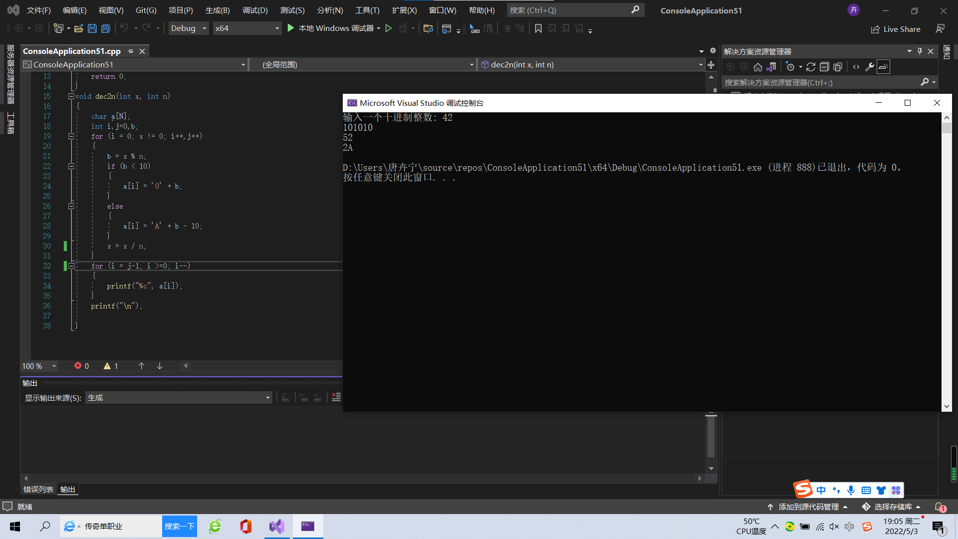Image resolution: width=958 pixels, height=539 pixels.
Task: Click the search box 搜索 (Ctrl+Q)
Action: pyautogui.click(x=569, y=10)
